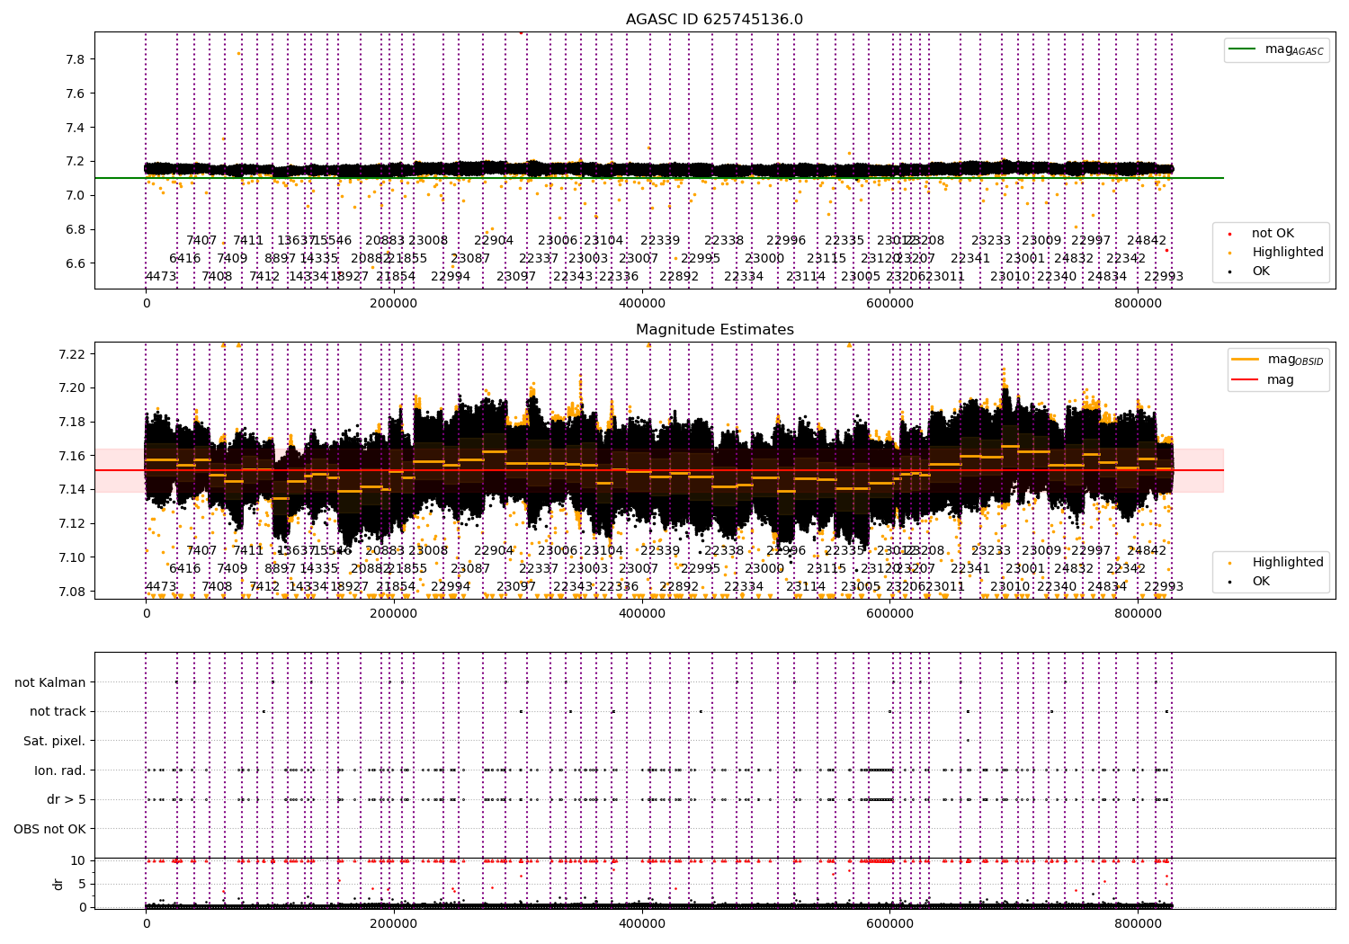Click obsid label '22339' in top plot

pos(660,241)
